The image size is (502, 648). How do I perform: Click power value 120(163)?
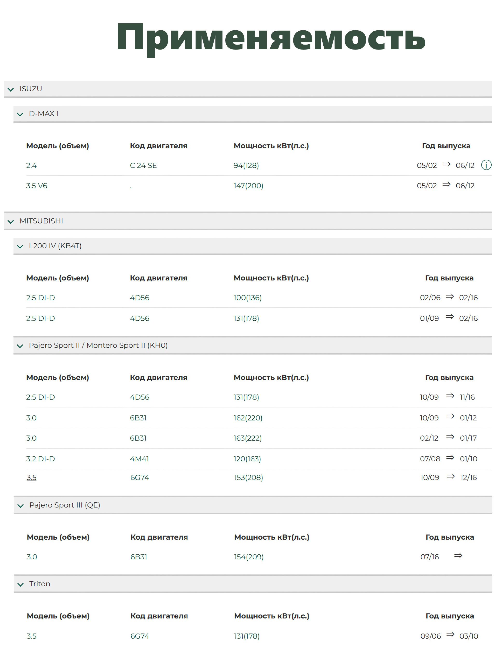tap(247, 459)
